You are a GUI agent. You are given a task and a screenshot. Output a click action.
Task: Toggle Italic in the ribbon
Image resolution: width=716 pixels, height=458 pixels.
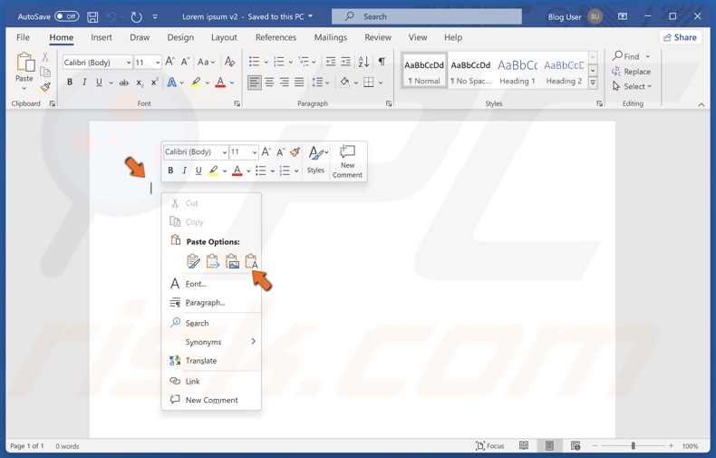click(x=84, y=83)
